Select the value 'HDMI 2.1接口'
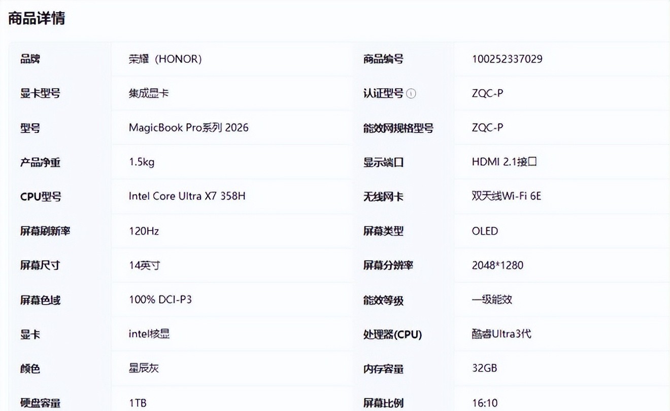The width and height of the screenshot is (670, 411). click(x=504, y=162)
